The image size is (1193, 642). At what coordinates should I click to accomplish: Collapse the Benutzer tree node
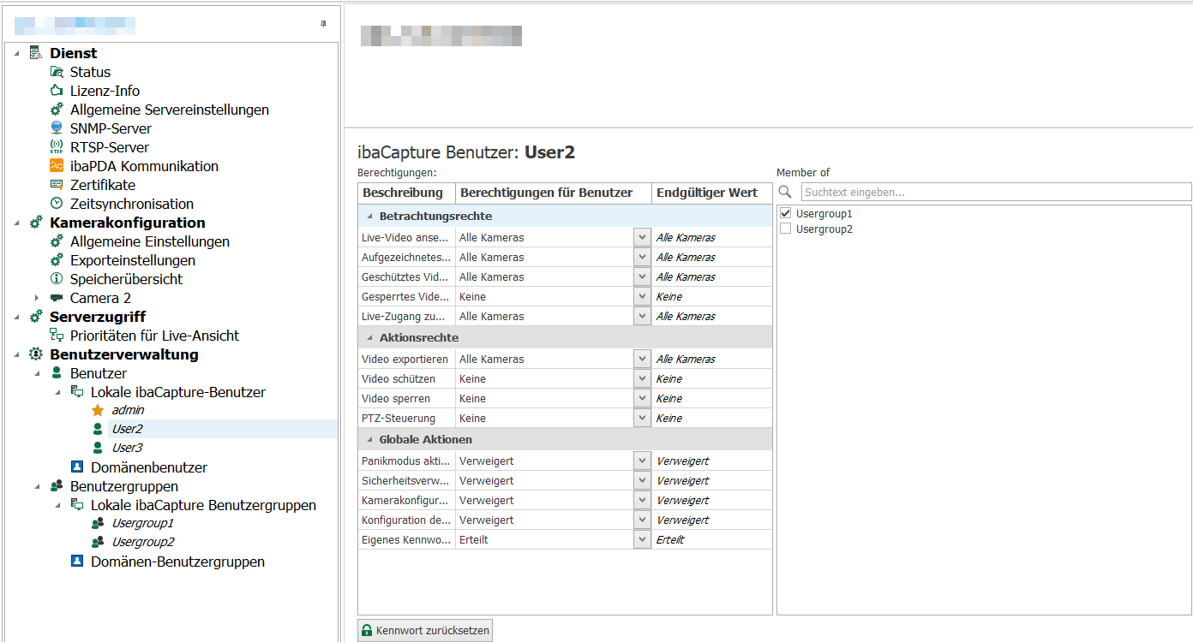(37, 373)
